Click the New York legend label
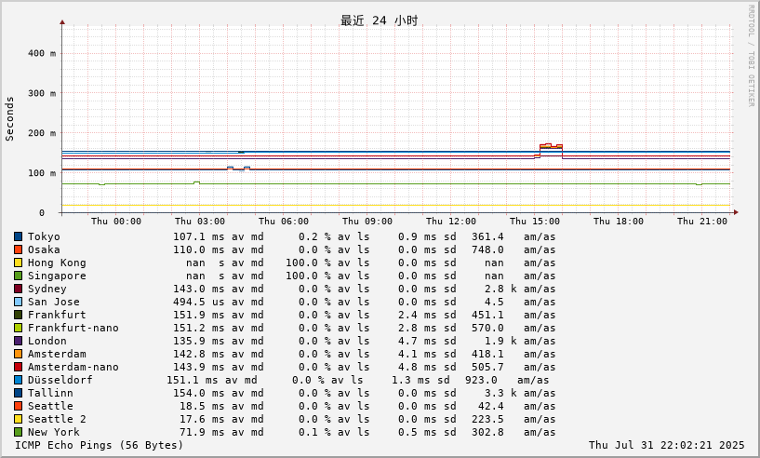 tap(53, 433)
